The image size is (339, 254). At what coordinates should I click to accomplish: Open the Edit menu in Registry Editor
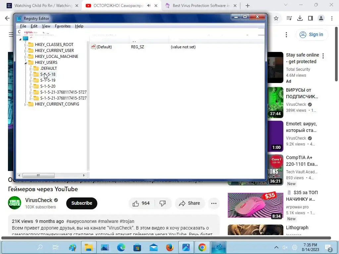(x=34, y=26)
